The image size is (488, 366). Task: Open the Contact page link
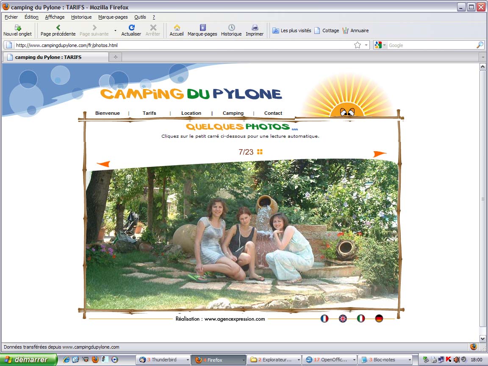pyautogui.click(x=273, y=113)
